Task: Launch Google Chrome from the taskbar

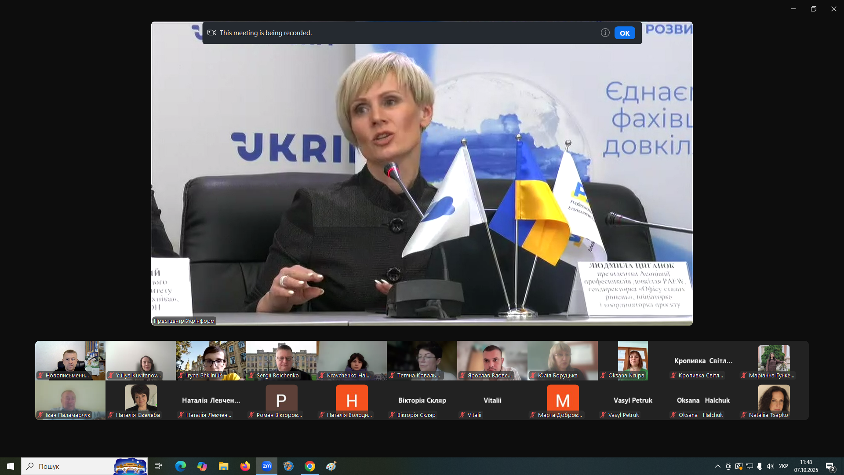Action: [x=310, y=466]
